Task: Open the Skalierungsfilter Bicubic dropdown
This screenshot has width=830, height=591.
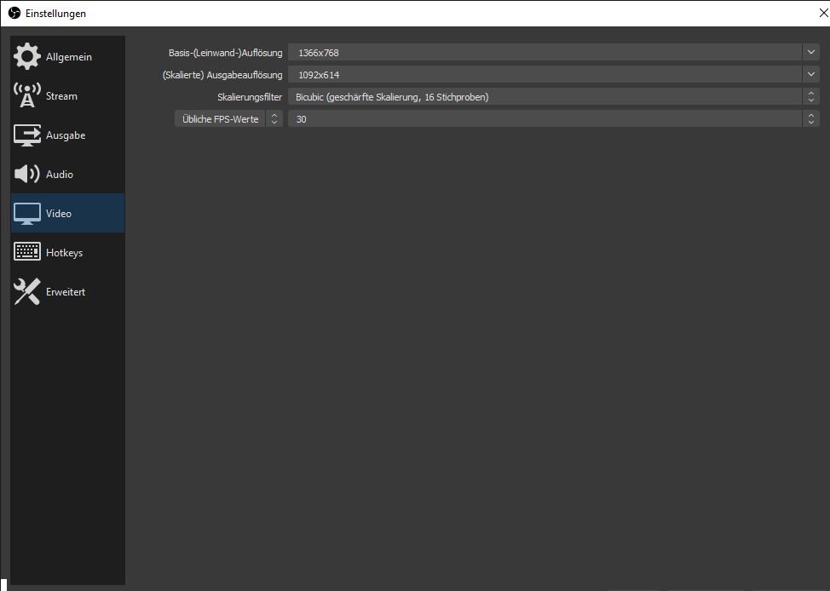Action: 545,97
